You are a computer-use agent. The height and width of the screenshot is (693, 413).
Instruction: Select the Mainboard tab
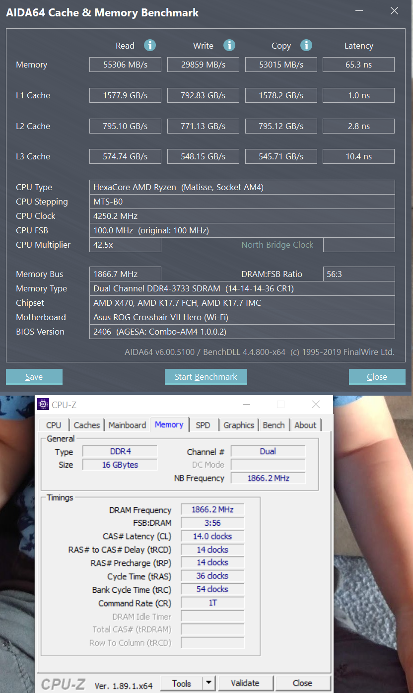[x=127, y=425]
